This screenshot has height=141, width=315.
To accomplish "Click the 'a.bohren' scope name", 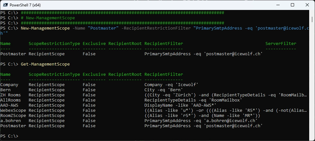I will [11, 121].
